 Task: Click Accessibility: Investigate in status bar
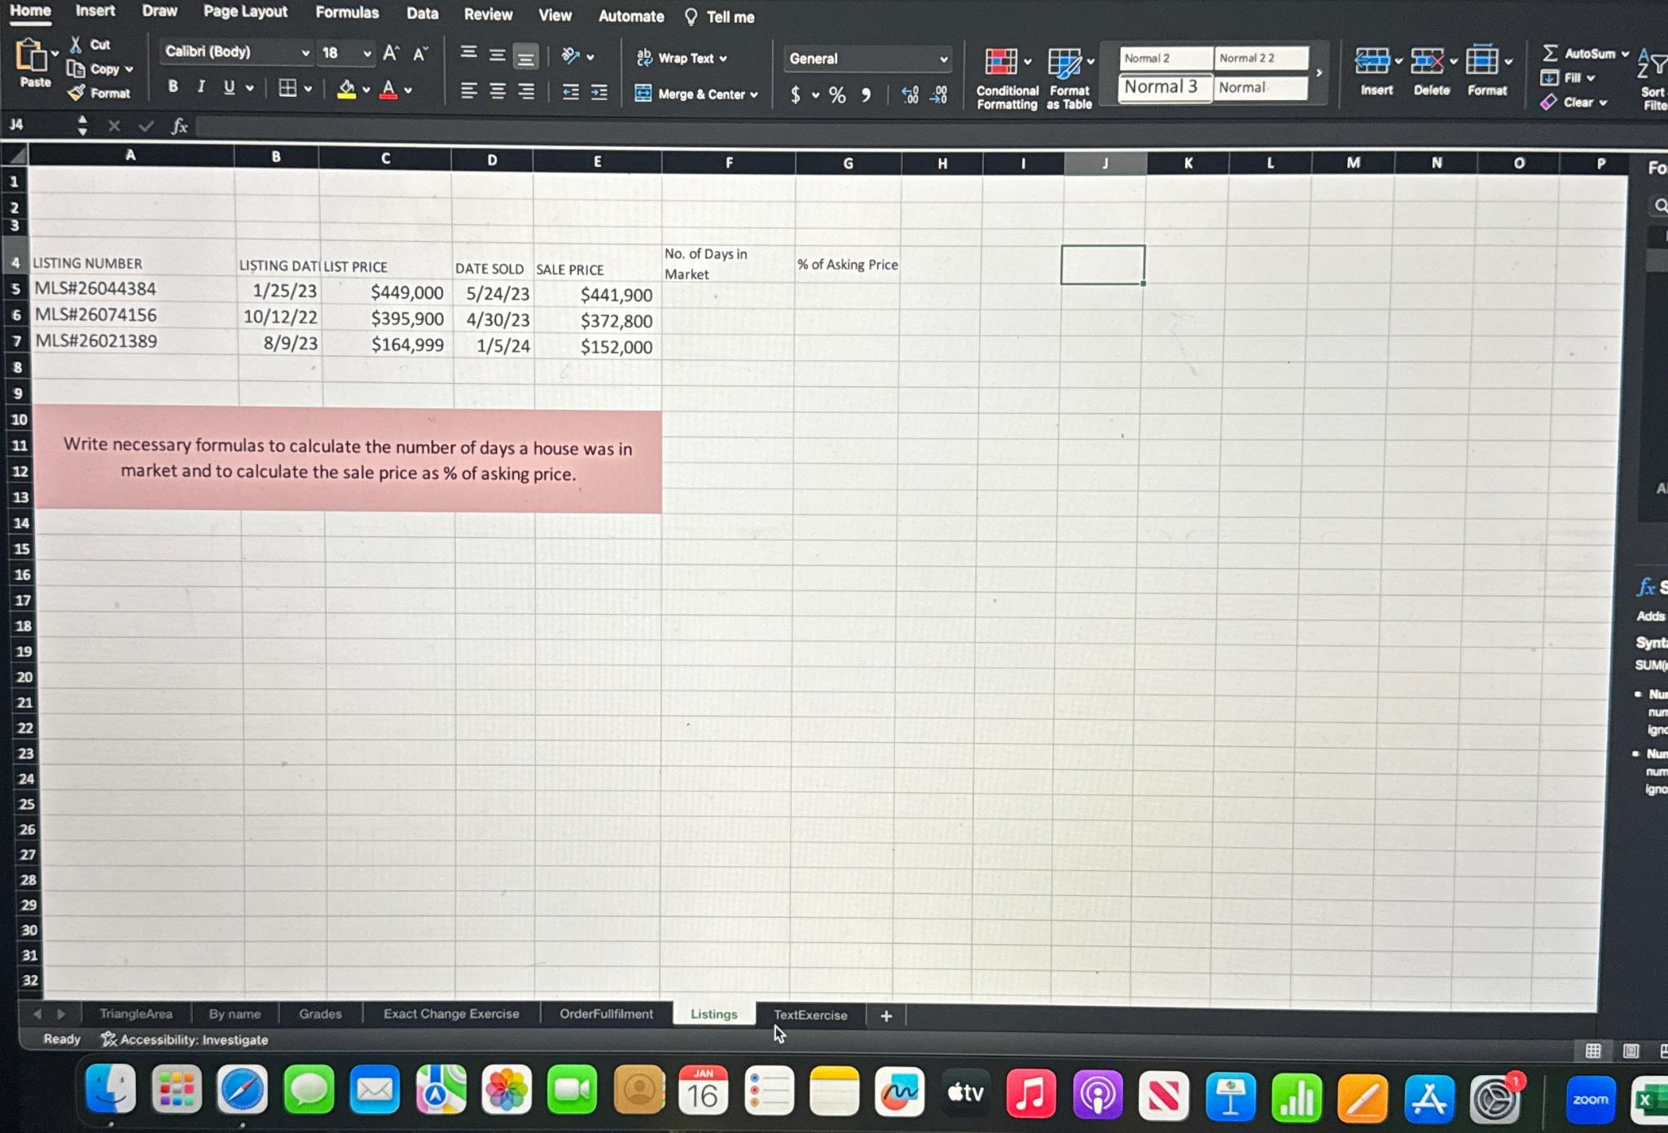click(185, 1039)
